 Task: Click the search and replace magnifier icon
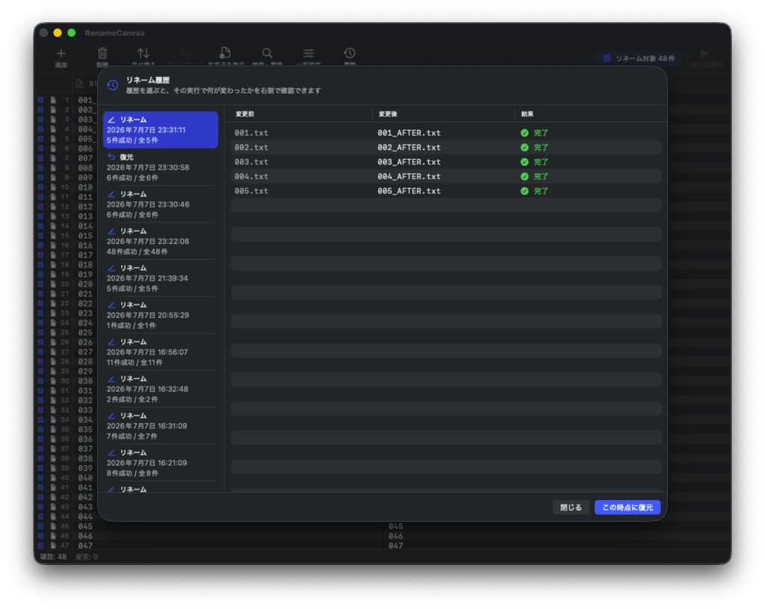pyautogui.click(x=267, y=53)
